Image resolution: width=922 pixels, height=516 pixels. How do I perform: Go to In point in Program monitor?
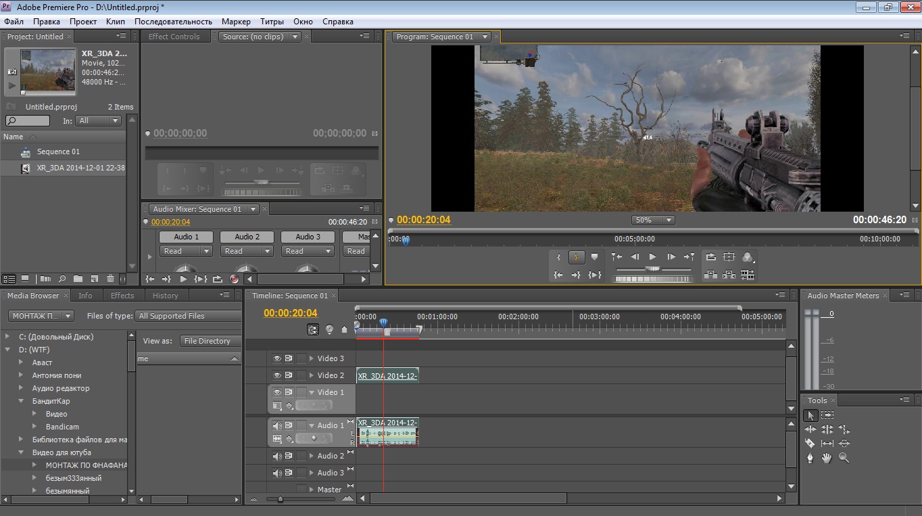[x=558, y=275]
